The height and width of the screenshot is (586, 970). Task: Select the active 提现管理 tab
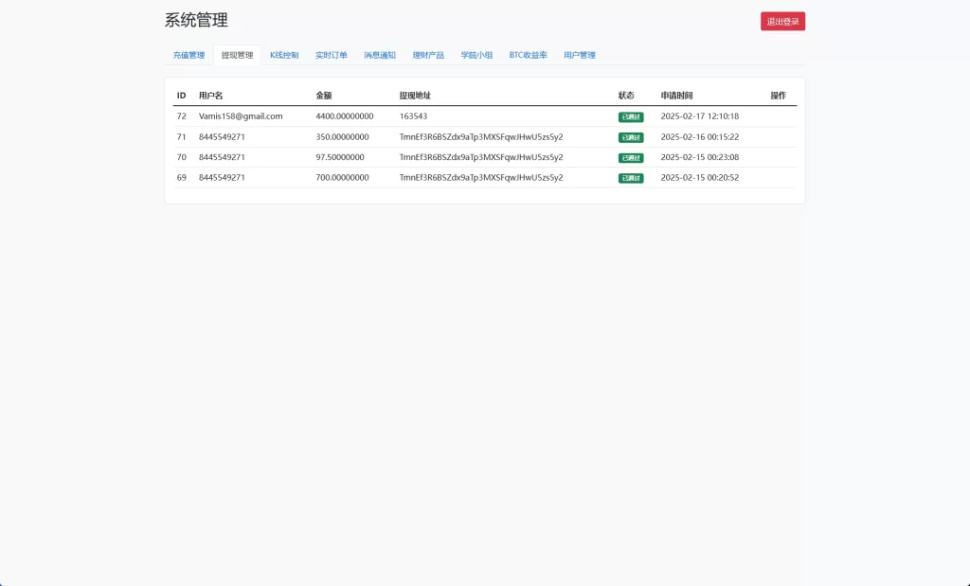point(237,55)
